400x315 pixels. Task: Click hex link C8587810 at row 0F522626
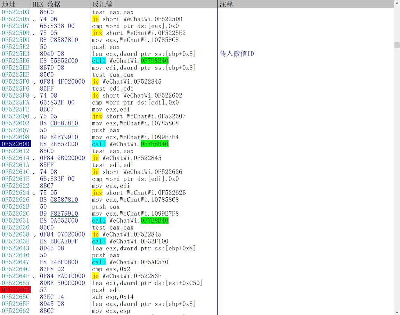pos(64,200)
